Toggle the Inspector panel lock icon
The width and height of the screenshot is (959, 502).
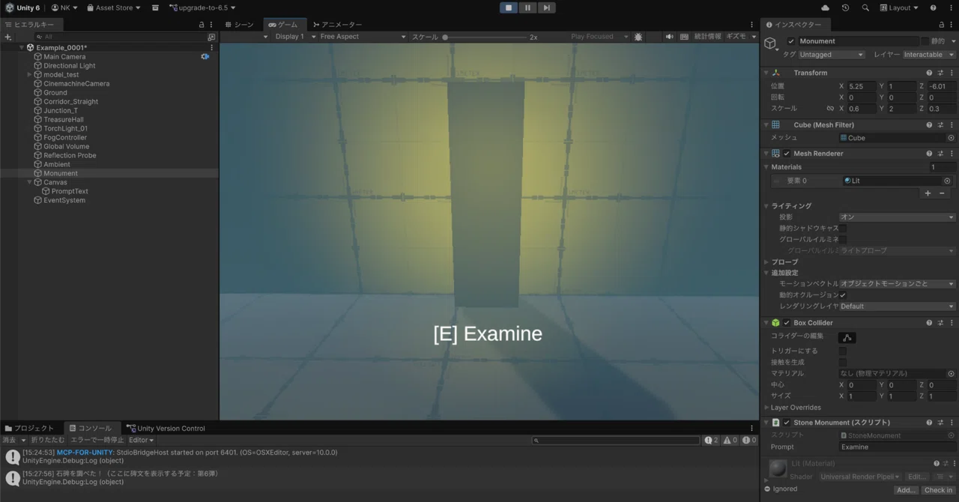click(x=942, y=25)
